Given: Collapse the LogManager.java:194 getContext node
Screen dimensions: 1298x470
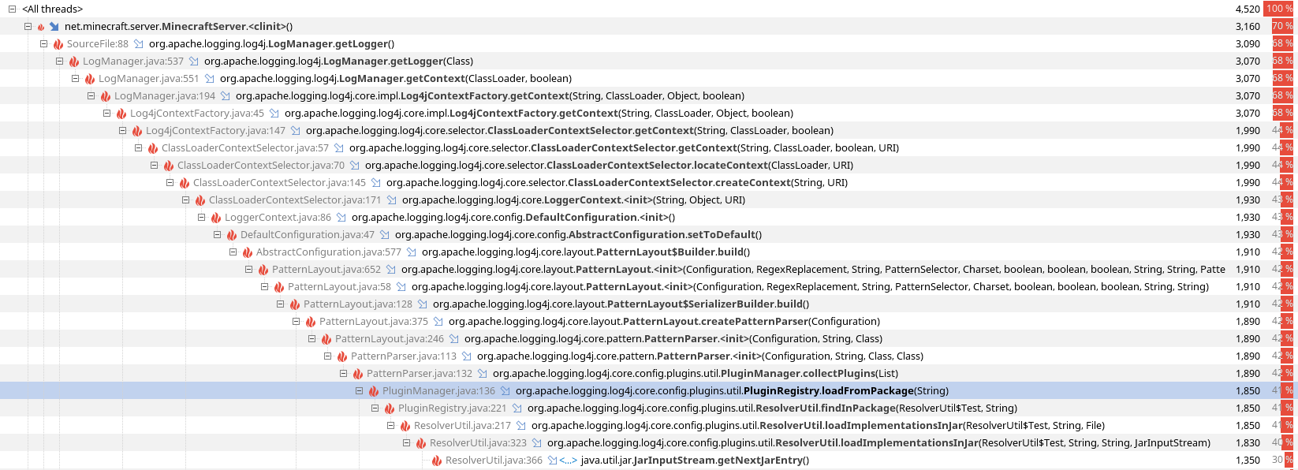Looking at the screenshot, I should [x=91, y=96].
